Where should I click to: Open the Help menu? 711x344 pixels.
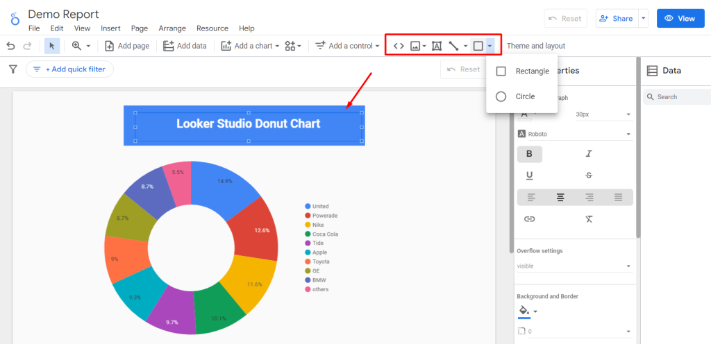point(246,28)
